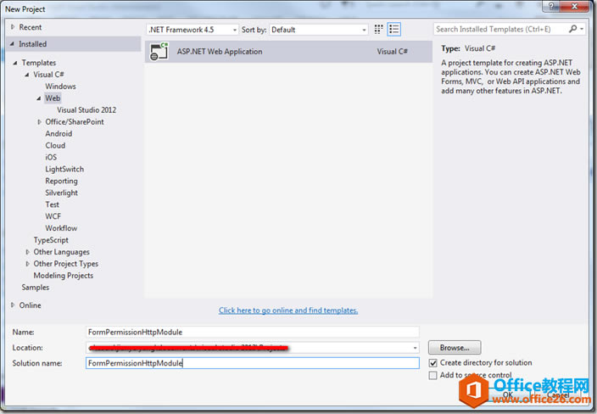The width and height of the screenshot is (597, 414).
Task: Collapse the Web tree node
Action: coord(38,98)
